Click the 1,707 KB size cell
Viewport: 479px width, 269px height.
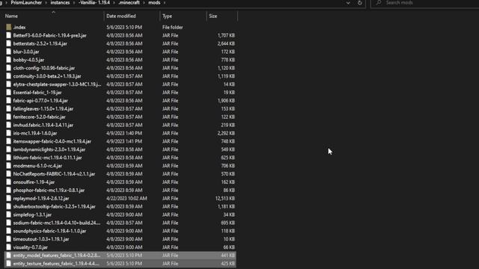[x=226, y=35]
